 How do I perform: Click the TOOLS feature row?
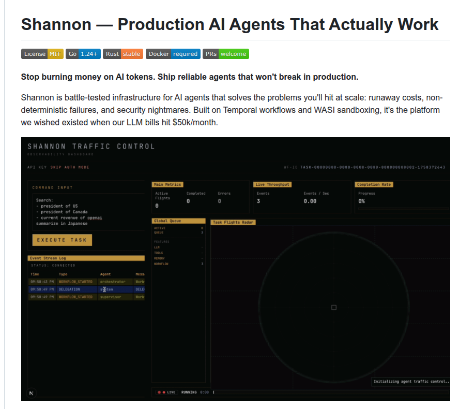[x=178, y=253]
